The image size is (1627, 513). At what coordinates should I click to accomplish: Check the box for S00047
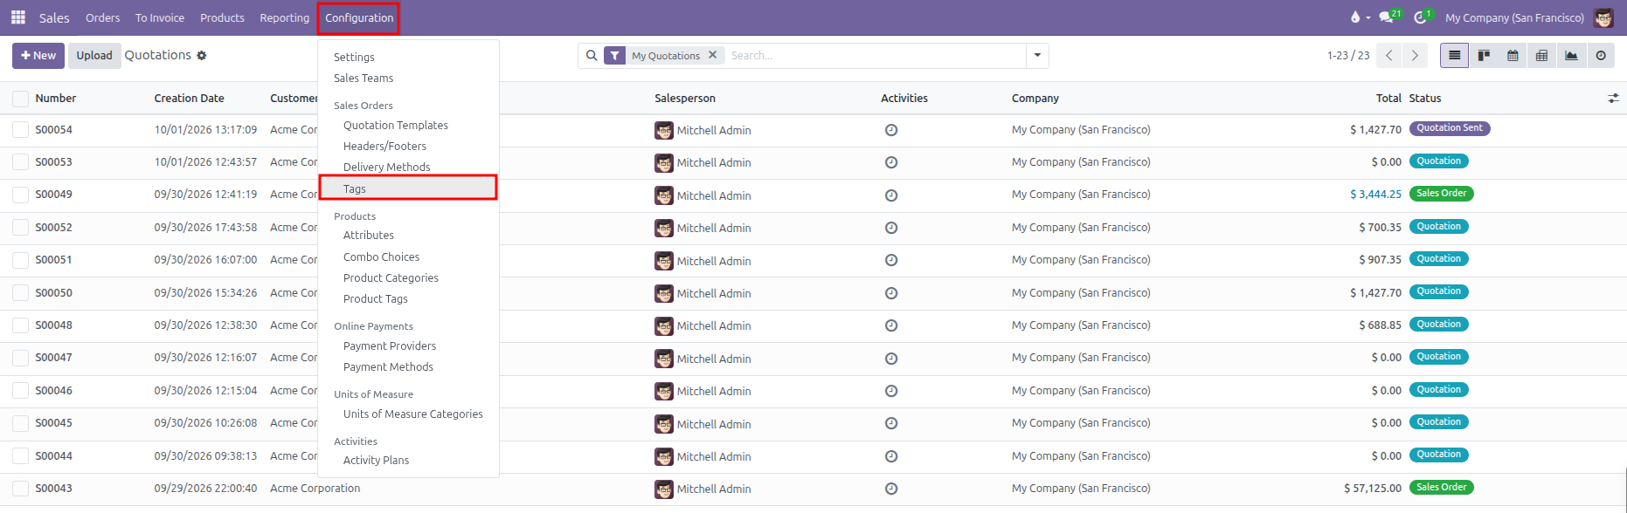(x=20, y=358)
